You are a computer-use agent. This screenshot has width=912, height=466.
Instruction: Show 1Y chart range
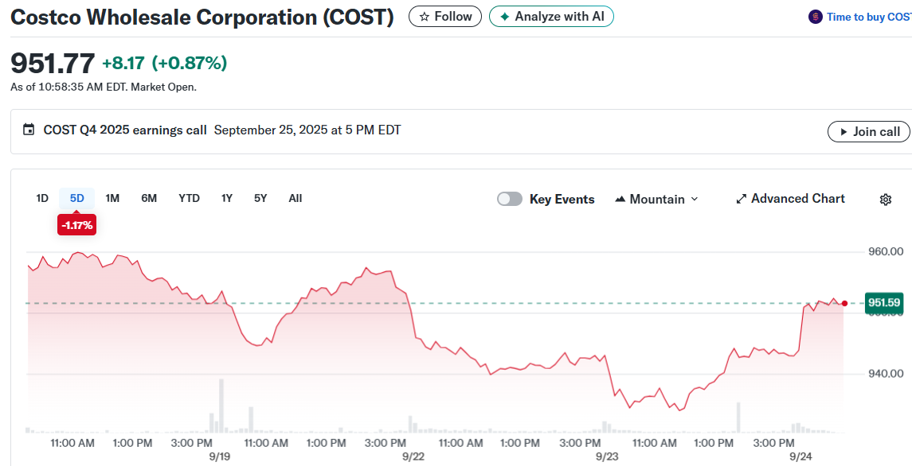tap(227, 198)
